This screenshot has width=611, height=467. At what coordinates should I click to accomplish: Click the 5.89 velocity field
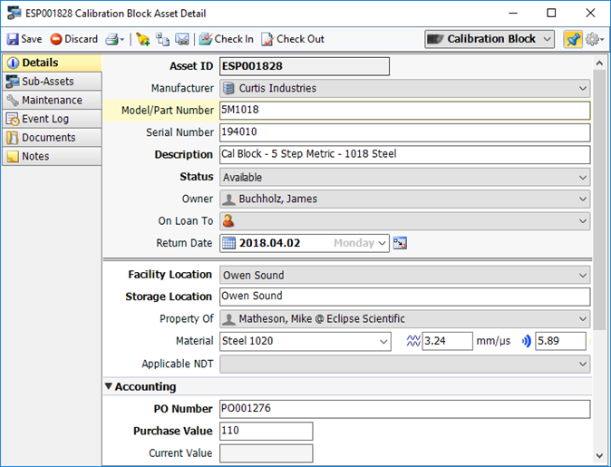coord(560,341)
